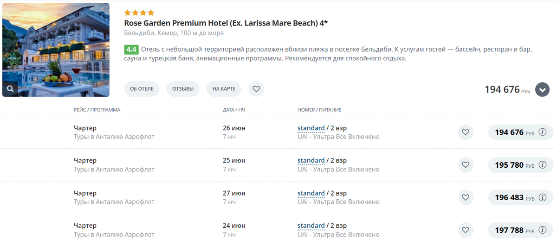Favorite the 26 июн tour heart
Viewport: 557px width, 243px height.
[x=466, y=132]
